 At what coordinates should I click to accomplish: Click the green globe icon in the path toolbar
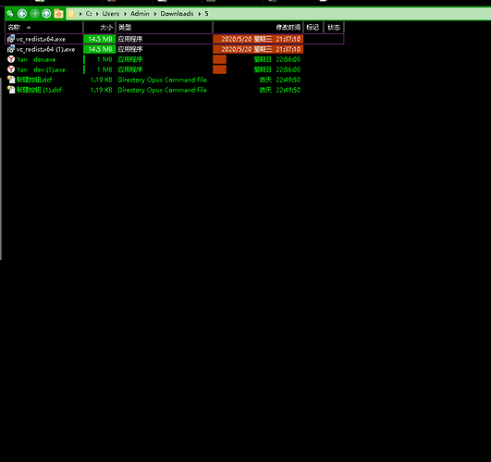[x=10, y=14]
